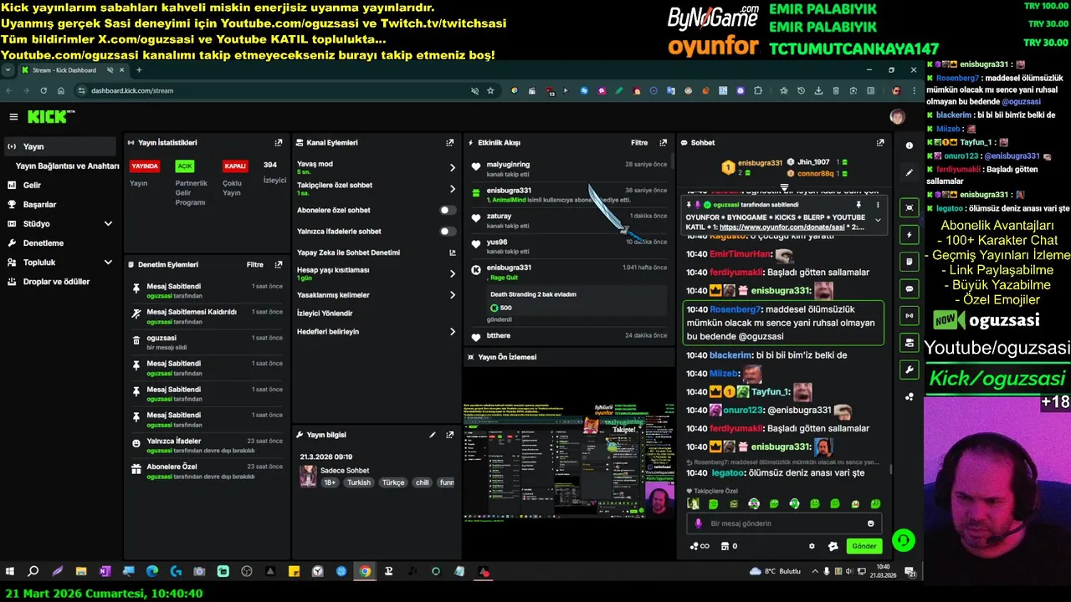Image resolution: width=1071 pixels, height=602 pixels.
Task: Click the Sohbet chat scrollbar
Action: pos(889,470)
